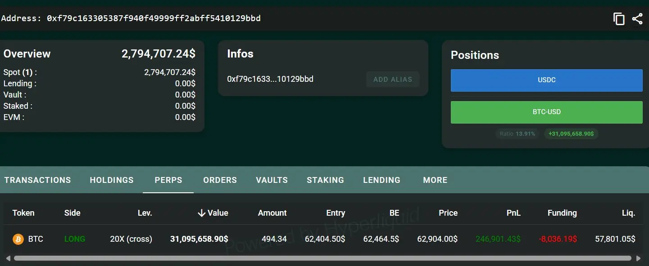Screen dimensions: 649x266
Task: Sort by the Side column header
Action: [72, 213]
